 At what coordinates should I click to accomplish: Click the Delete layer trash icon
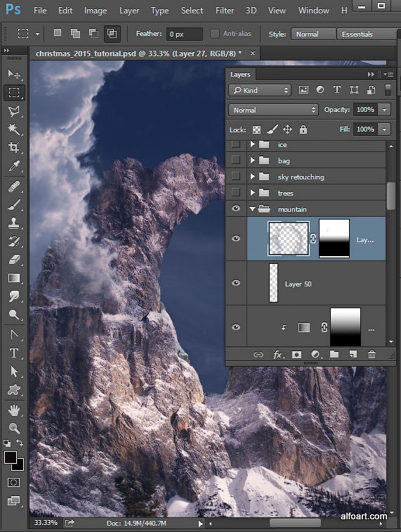coord(372,355)
